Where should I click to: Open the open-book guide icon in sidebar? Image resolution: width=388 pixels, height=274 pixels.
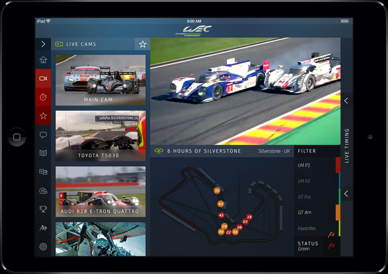click(43, 153)
